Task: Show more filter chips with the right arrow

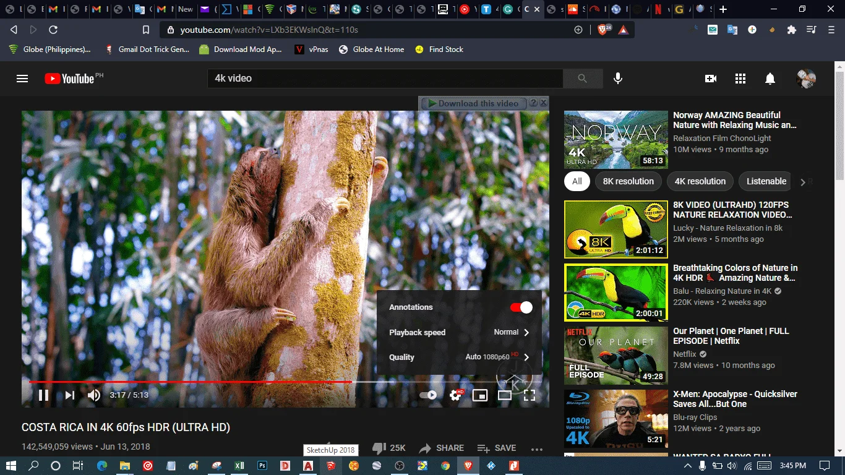Action: 803,182
